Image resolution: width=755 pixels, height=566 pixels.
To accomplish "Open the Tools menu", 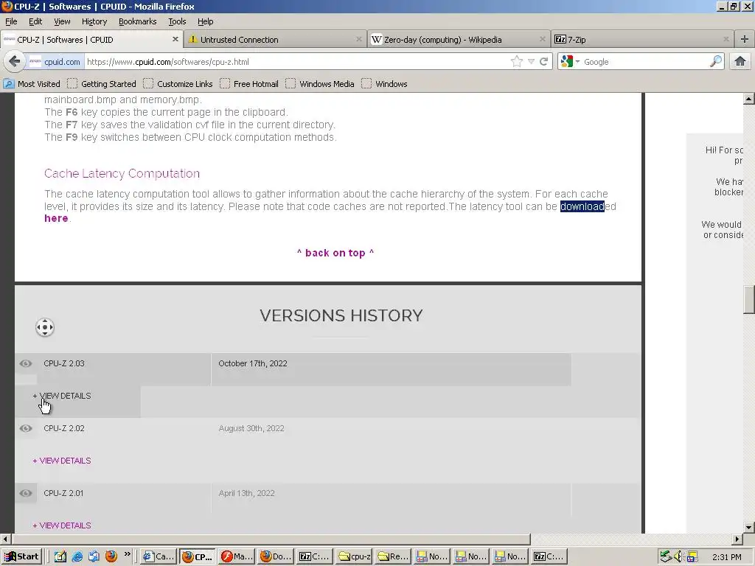I will coord(177,21).
